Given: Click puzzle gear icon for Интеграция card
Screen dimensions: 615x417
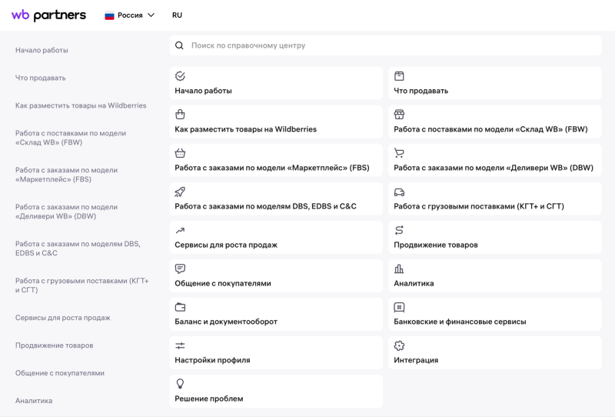Looking at the screenshot, I should point(399,345).
